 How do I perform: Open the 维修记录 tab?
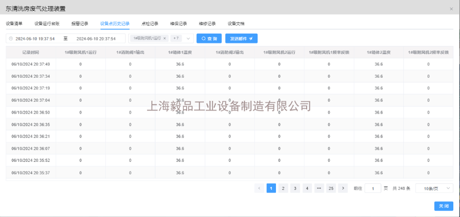207,24
